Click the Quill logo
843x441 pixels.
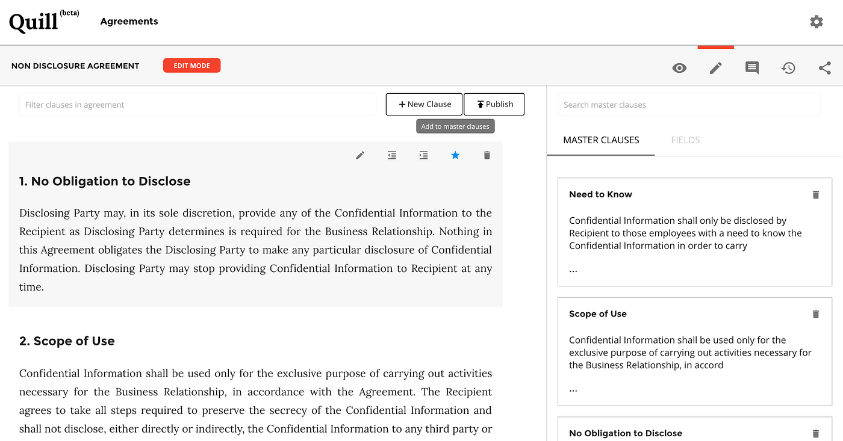coord(44,22)
